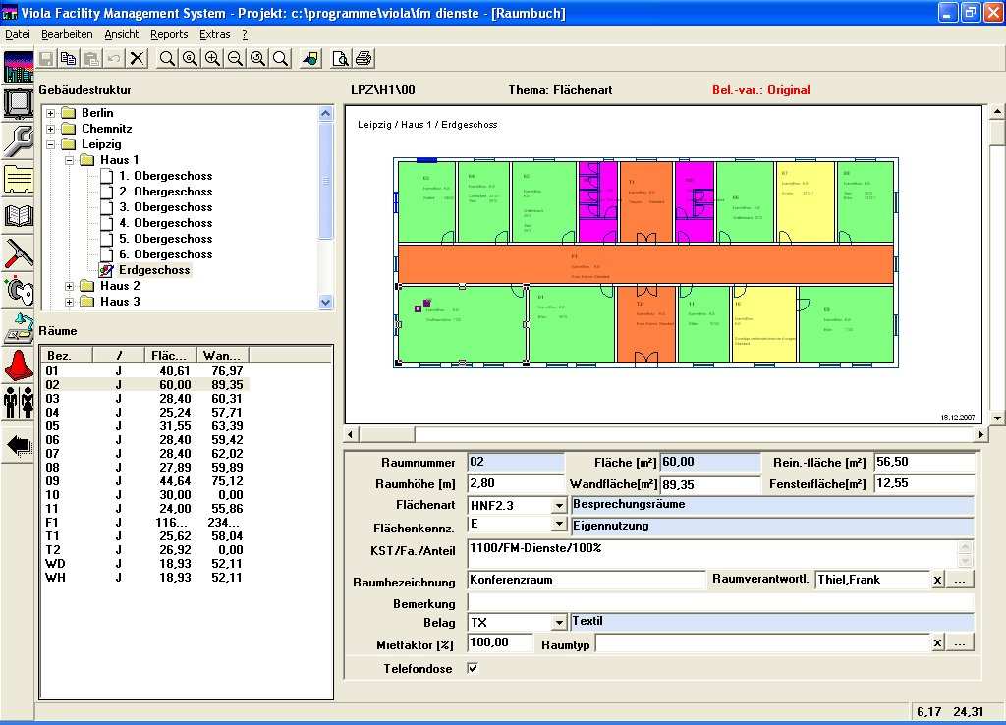Click the ... button next to Raumverantwortl.
The image size is (1006, 725).
click(960, 580)
